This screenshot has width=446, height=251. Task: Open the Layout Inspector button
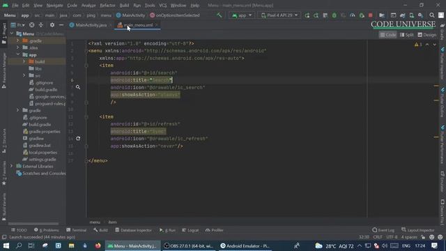pyautogui.click(x=418, y=230)
